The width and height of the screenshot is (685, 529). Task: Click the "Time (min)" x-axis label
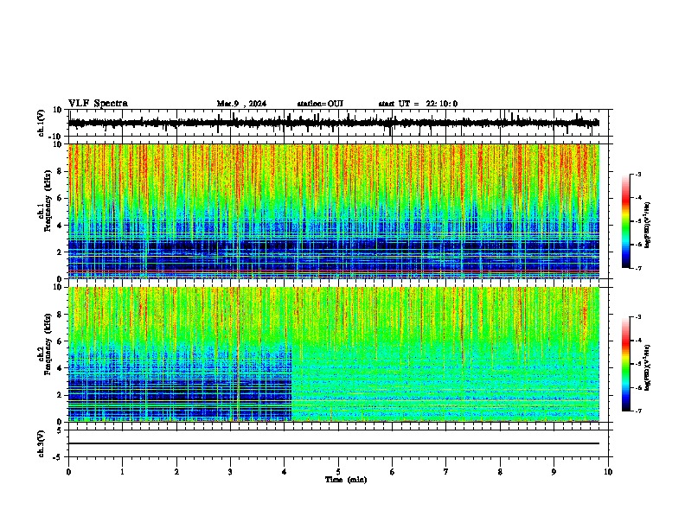pos(346,480)
